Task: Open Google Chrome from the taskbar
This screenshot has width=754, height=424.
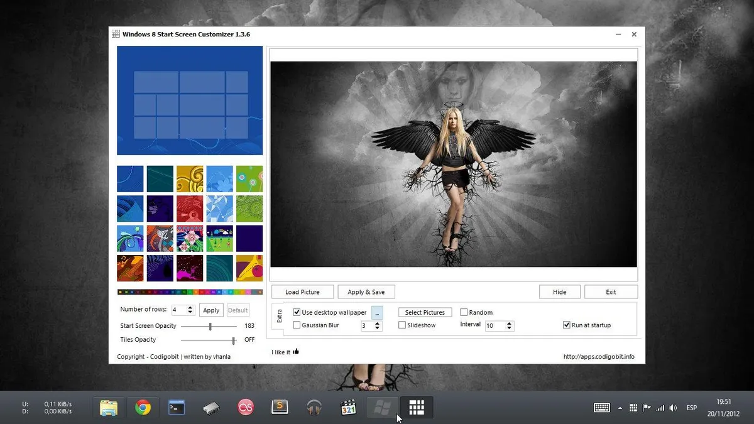Action: [x=143, y=407]
